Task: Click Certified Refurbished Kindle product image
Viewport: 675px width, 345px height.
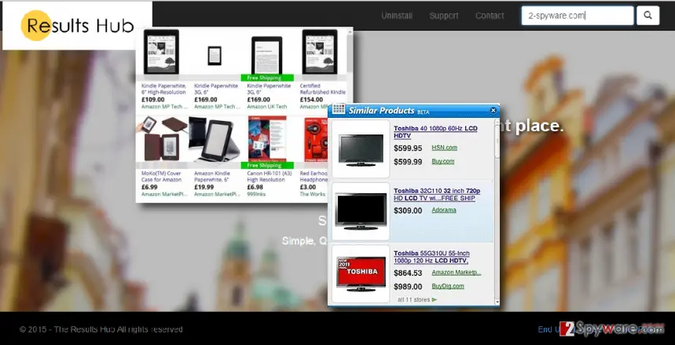Action: pyautogui.click(x=320, y=52)
